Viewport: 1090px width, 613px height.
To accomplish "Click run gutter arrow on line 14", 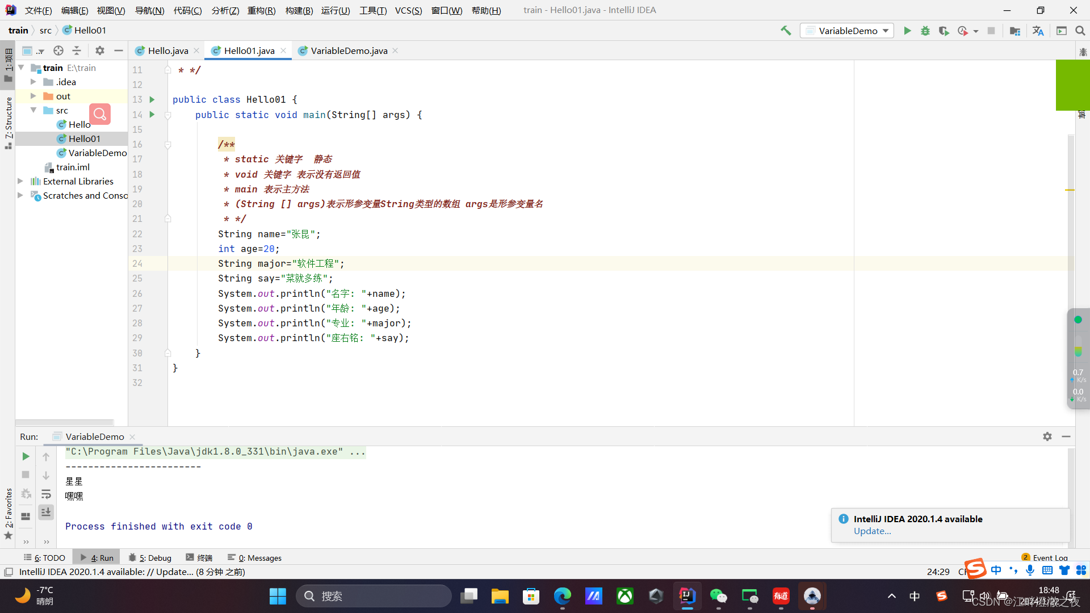I will pyautogui.click(x=152, y=114).
